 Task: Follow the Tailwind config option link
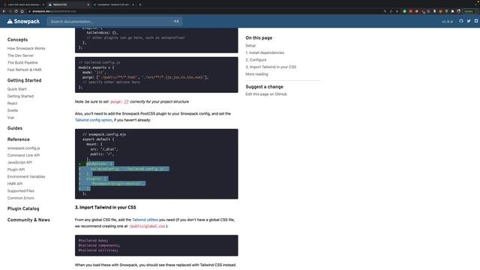coord(93,120)
